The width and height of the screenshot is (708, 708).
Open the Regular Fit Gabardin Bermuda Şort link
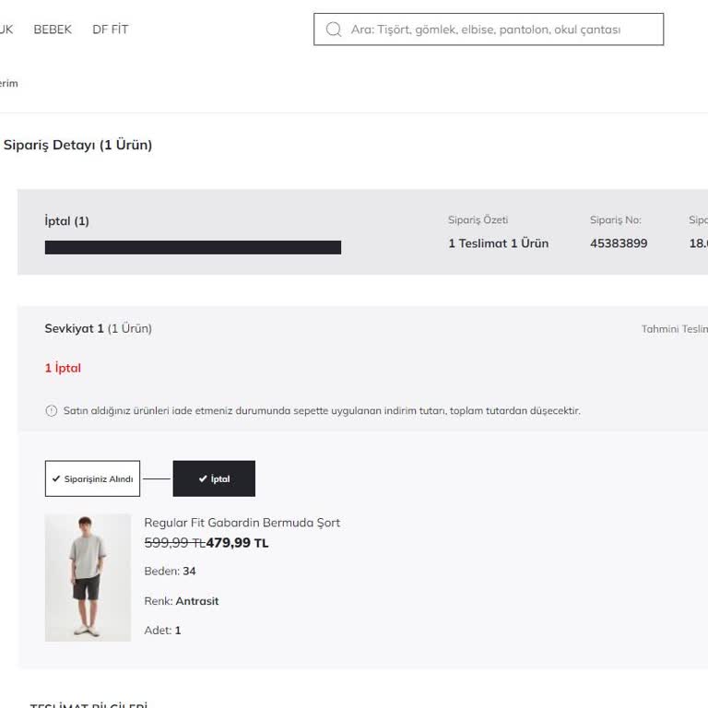click(x=242, y=523)
